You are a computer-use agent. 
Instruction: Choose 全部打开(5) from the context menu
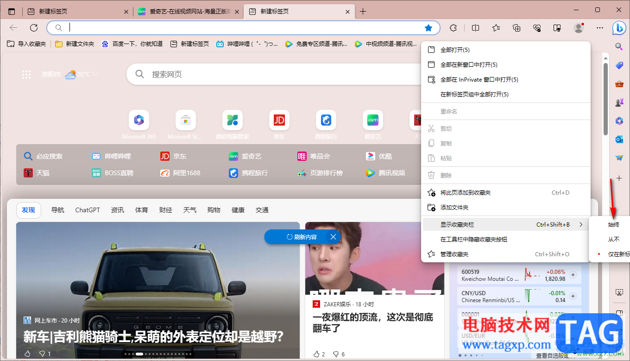(x=506, y=50)
